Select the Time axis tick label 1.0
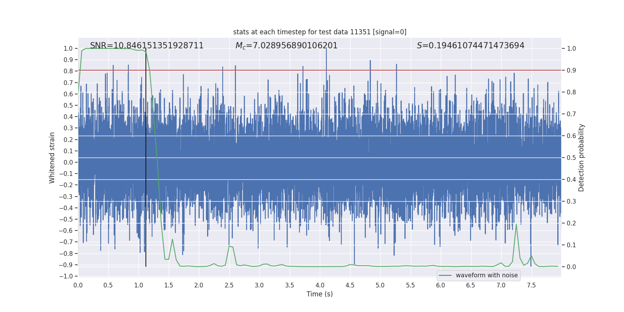The image size is (624, 312). click(x=138, y=285)
